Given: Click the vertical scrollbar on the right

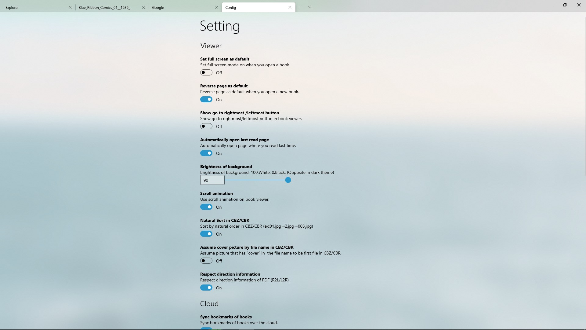Looking at the screenshot, I should (x=585, y=96).
